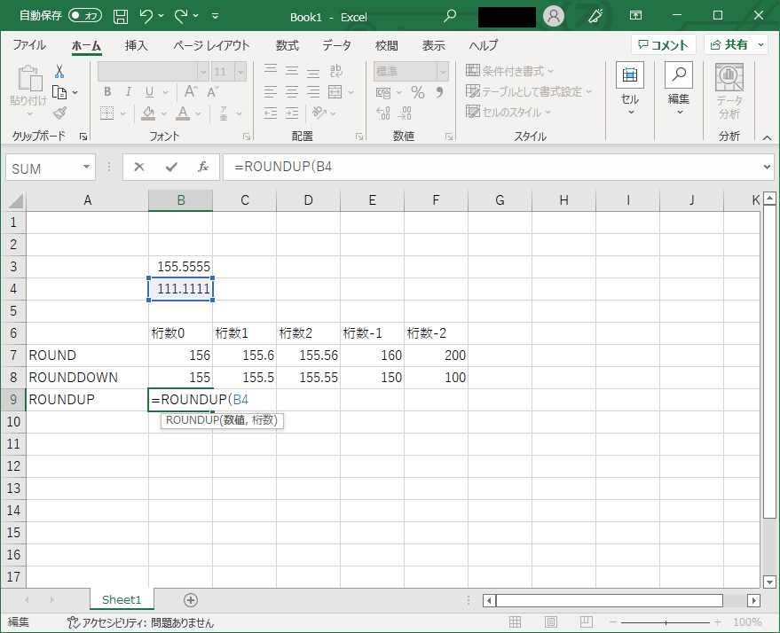Click inside the formula bar input
Viewport: 780px width, 633px height.
pyautogui.click(x=492, y=167)
